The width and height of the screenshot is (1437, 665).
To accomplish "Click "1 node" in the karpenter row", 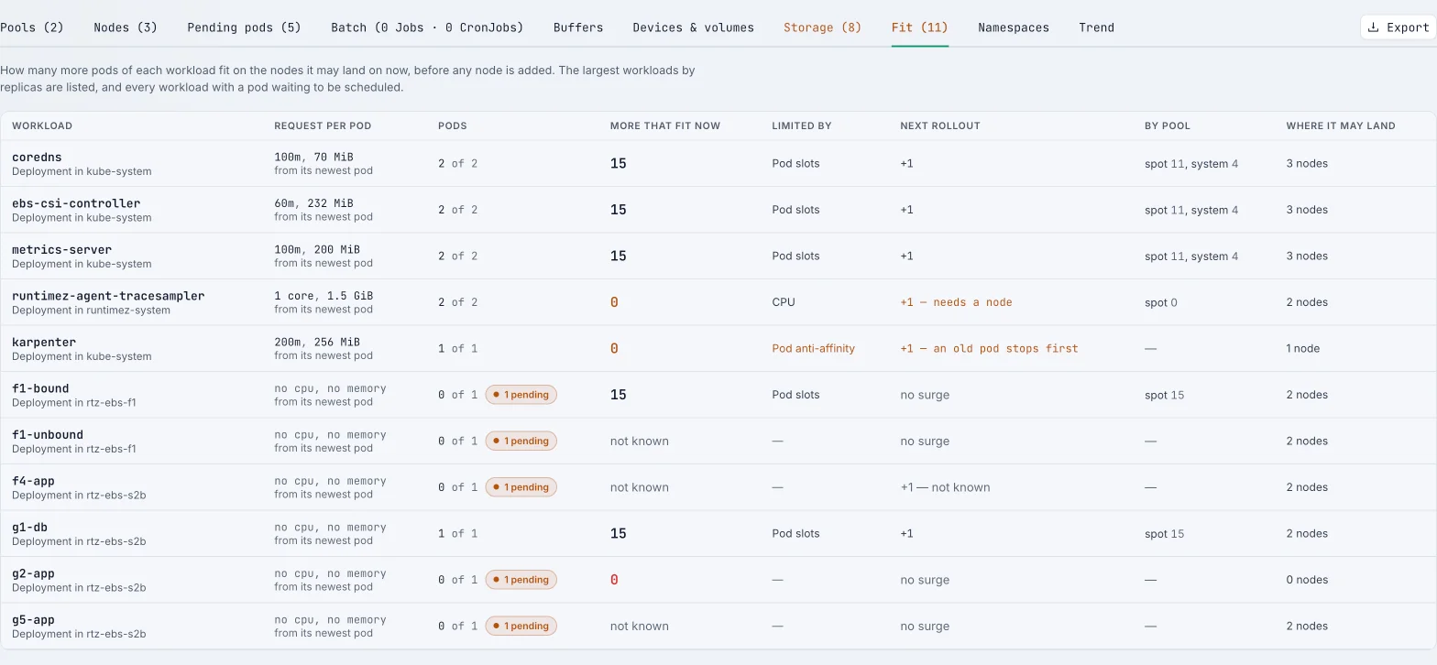I will pos(1303,348).
